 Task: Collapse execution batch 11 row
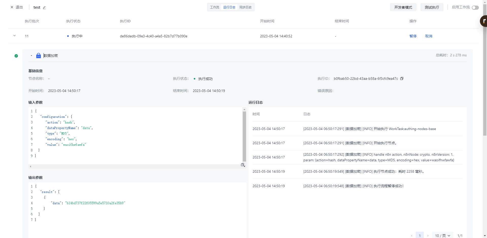coord(14,36)
